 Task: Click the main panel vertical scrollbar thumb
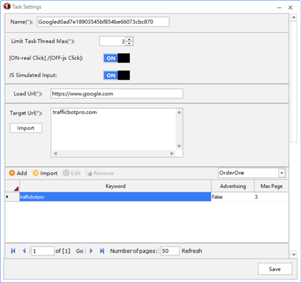[294, 82]
